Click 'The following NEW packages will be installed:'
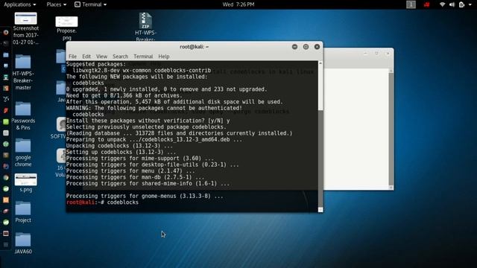 click(x=136, y=77)
